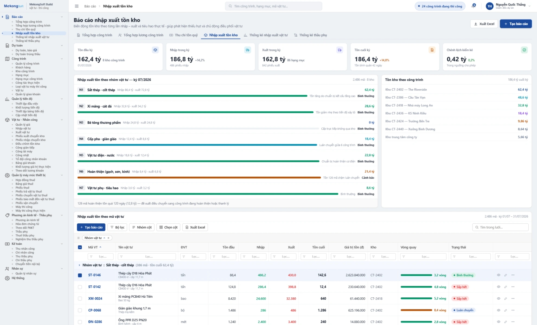Open the ST-0146 material code link
537x325 pixels.
tap(95, 275)
